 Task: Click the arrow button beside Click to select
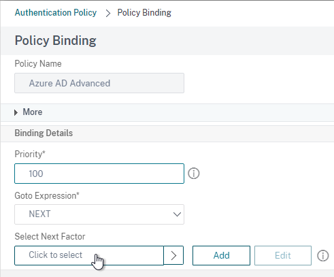[173, 255]
